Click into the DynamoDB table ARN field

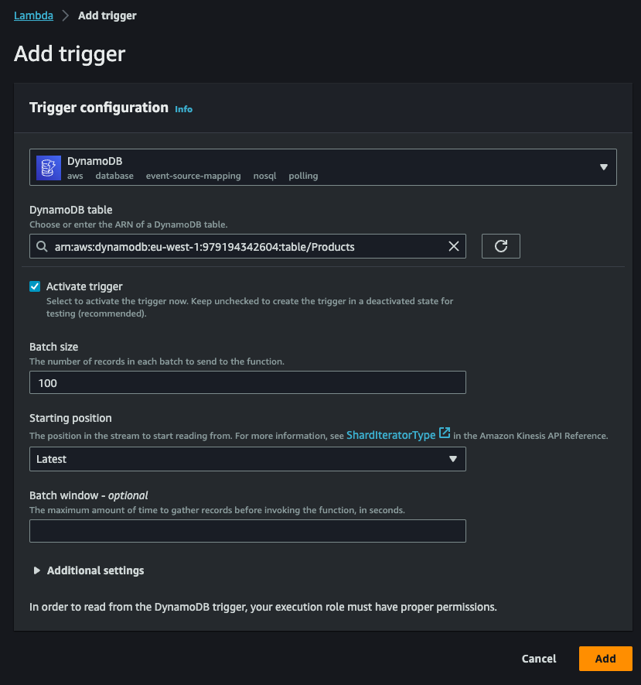247,246
